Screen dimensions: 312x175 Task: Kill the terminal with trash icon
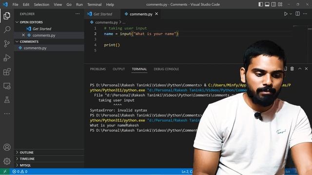(x=292, y=69)
